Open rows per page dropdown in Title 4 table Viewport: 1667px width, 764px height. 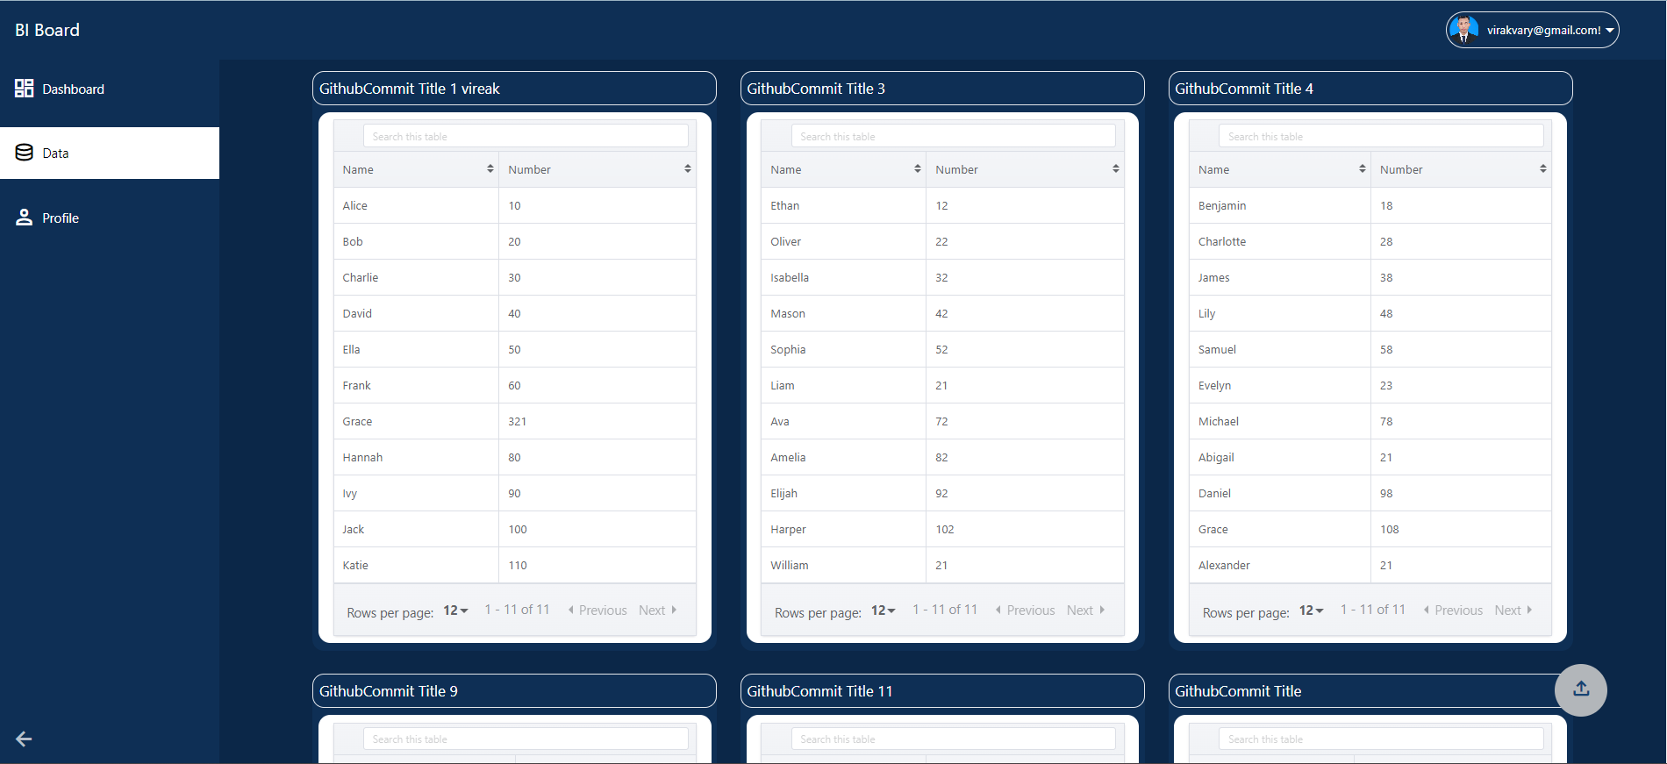click(x=1311, y=610)
